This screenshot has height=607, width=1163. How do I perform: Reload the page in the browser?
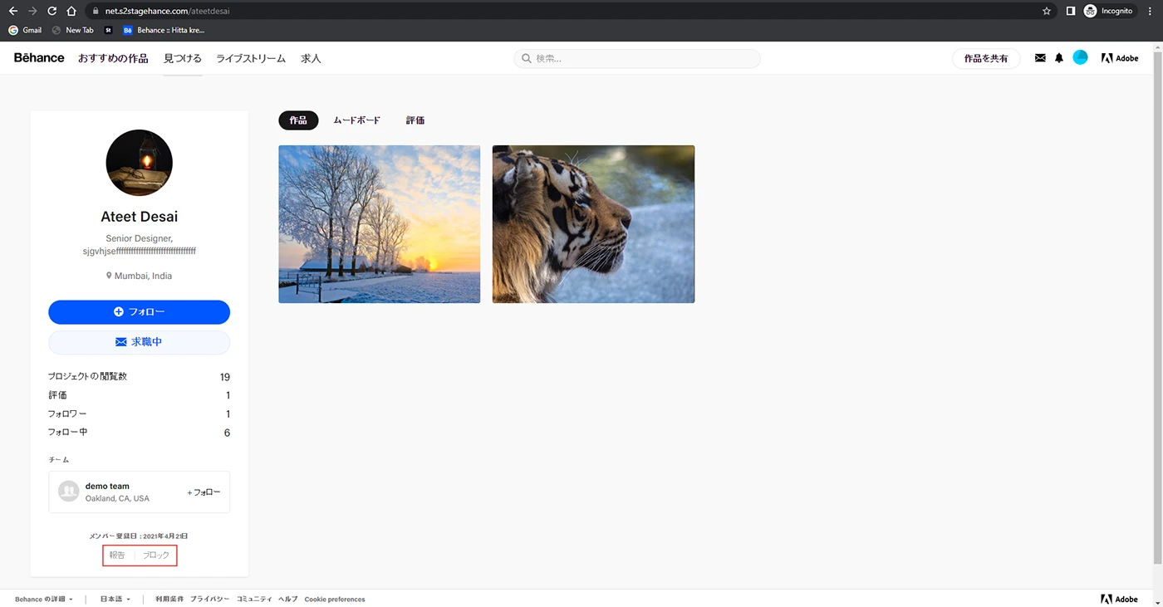[52, 11]
